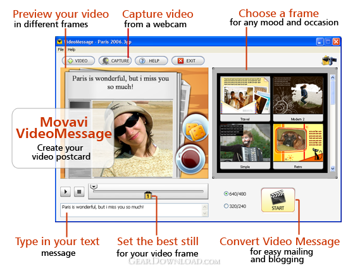
Task: Click the video camera mail logo icon
Action: 329,60
